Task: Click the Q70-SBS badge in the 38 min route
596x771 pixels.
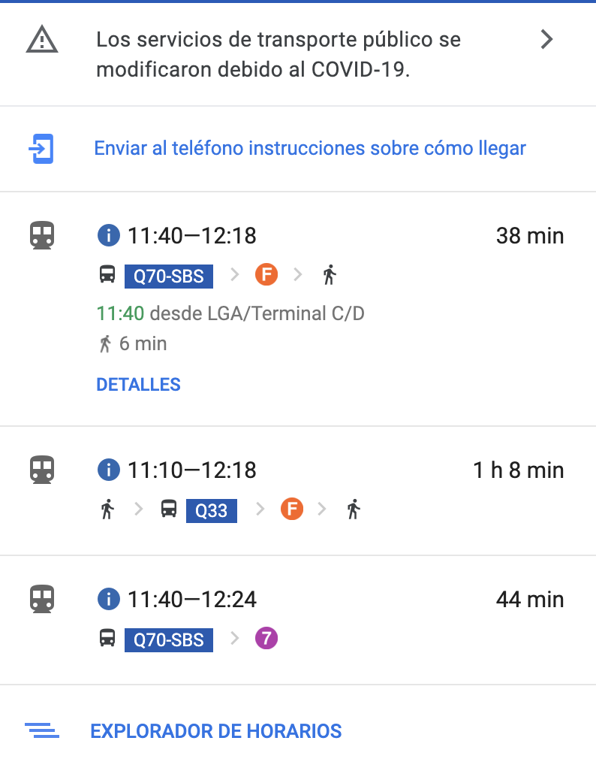Action: coord(169,277)
